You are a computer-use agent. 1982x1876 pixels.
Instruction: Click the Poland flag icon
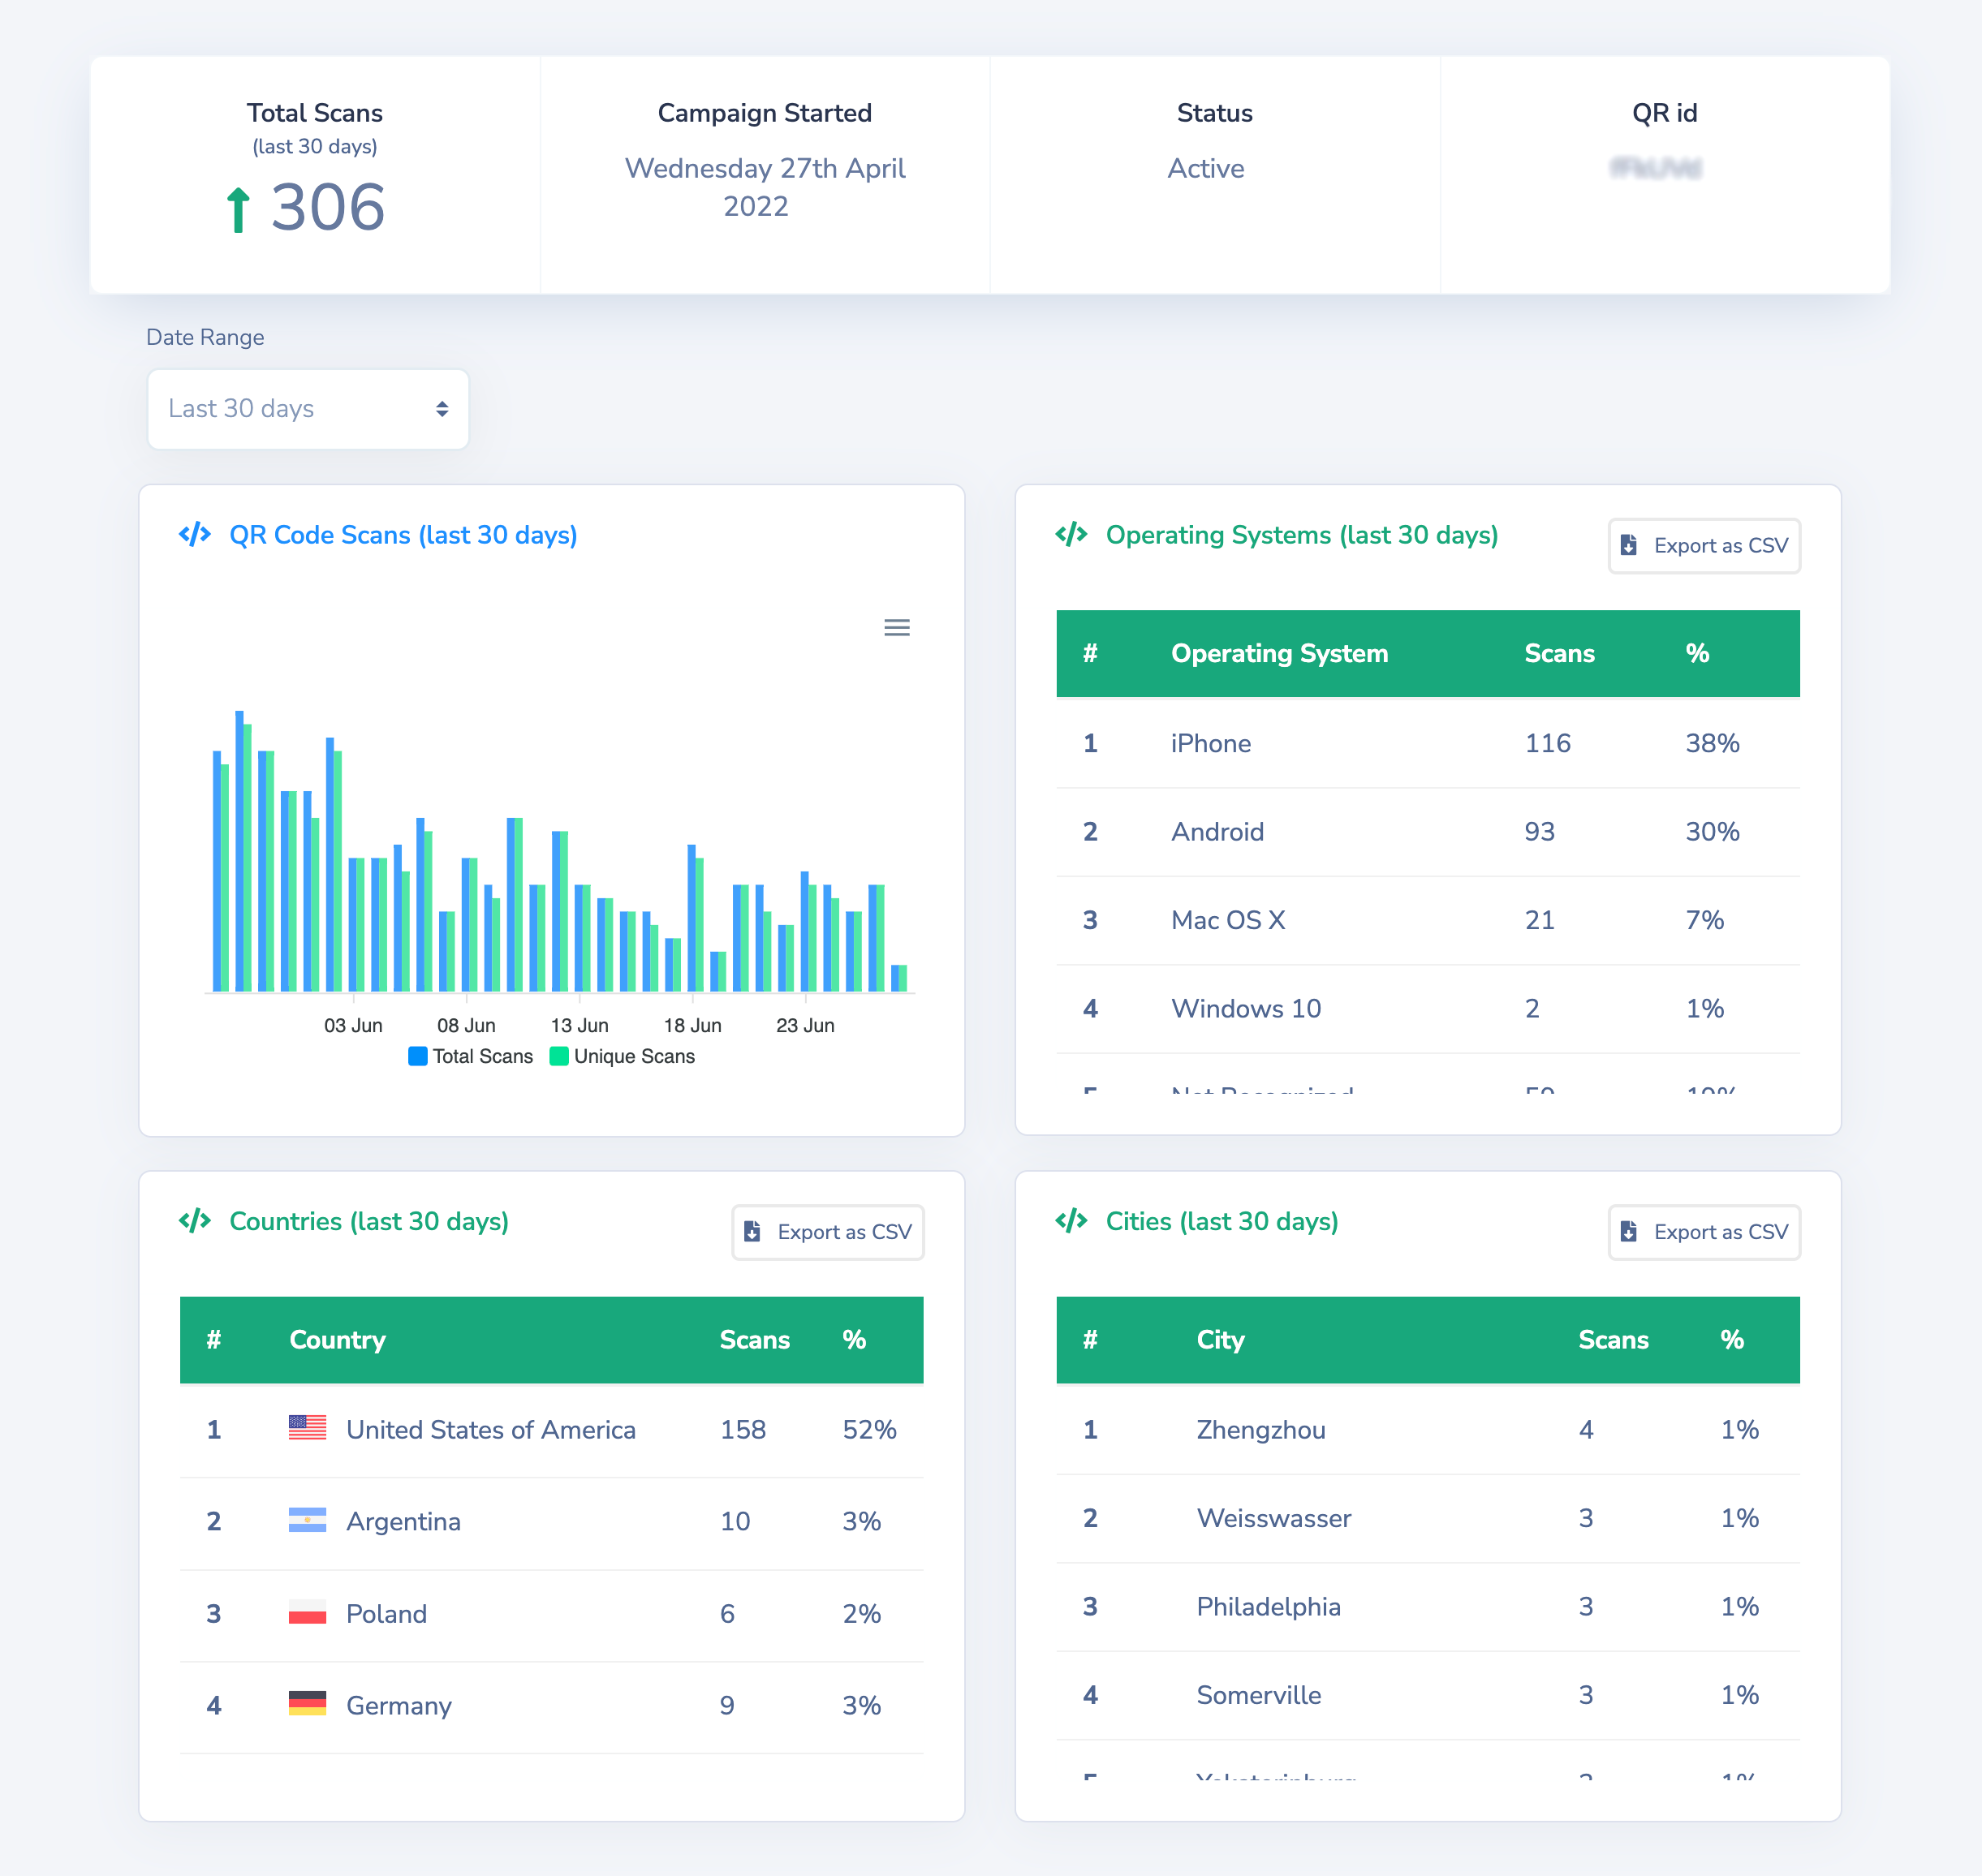coord(307,1611)
